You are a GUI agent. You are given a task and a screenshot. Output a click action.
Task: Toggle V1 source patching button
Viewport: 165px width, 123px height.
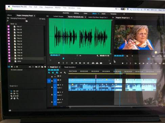click(x=49, y=81)
